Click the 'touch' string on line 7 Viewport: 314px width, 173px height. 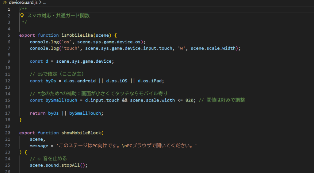point(72,48)
